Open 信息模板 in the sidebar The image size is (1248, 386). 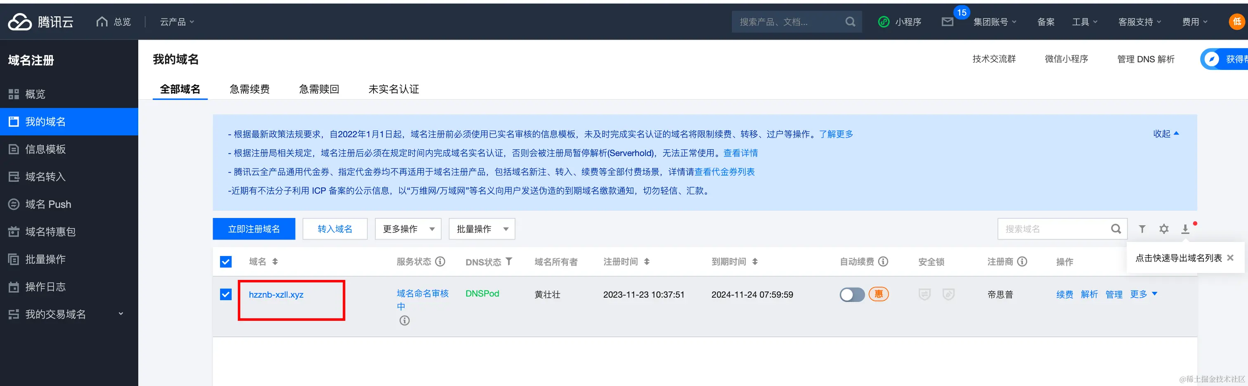pyautogui.click(x=45, y=149)
